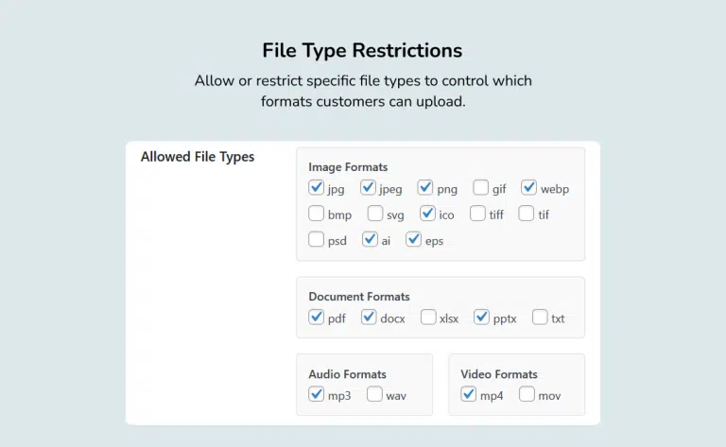The height and width of the screenshot is (447, 726).
Task: Enable the gif image format checkbox
Action: (481, 188)
